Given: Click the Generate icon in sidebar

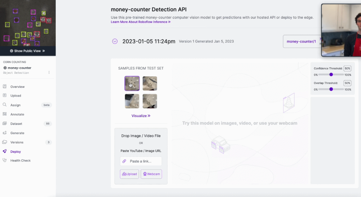Looking at the screenshot, I should click(5, 133).
